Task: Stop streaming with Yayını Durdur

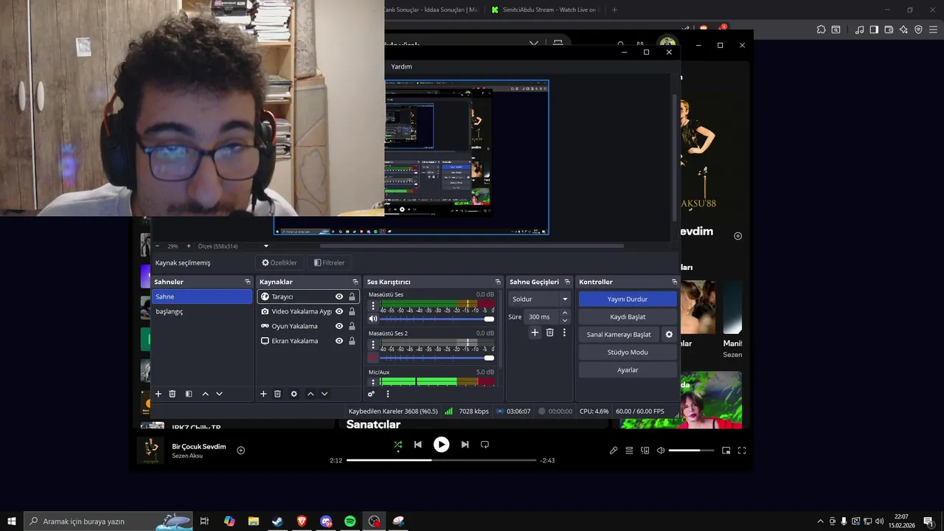Action: [x=628, y=299]
